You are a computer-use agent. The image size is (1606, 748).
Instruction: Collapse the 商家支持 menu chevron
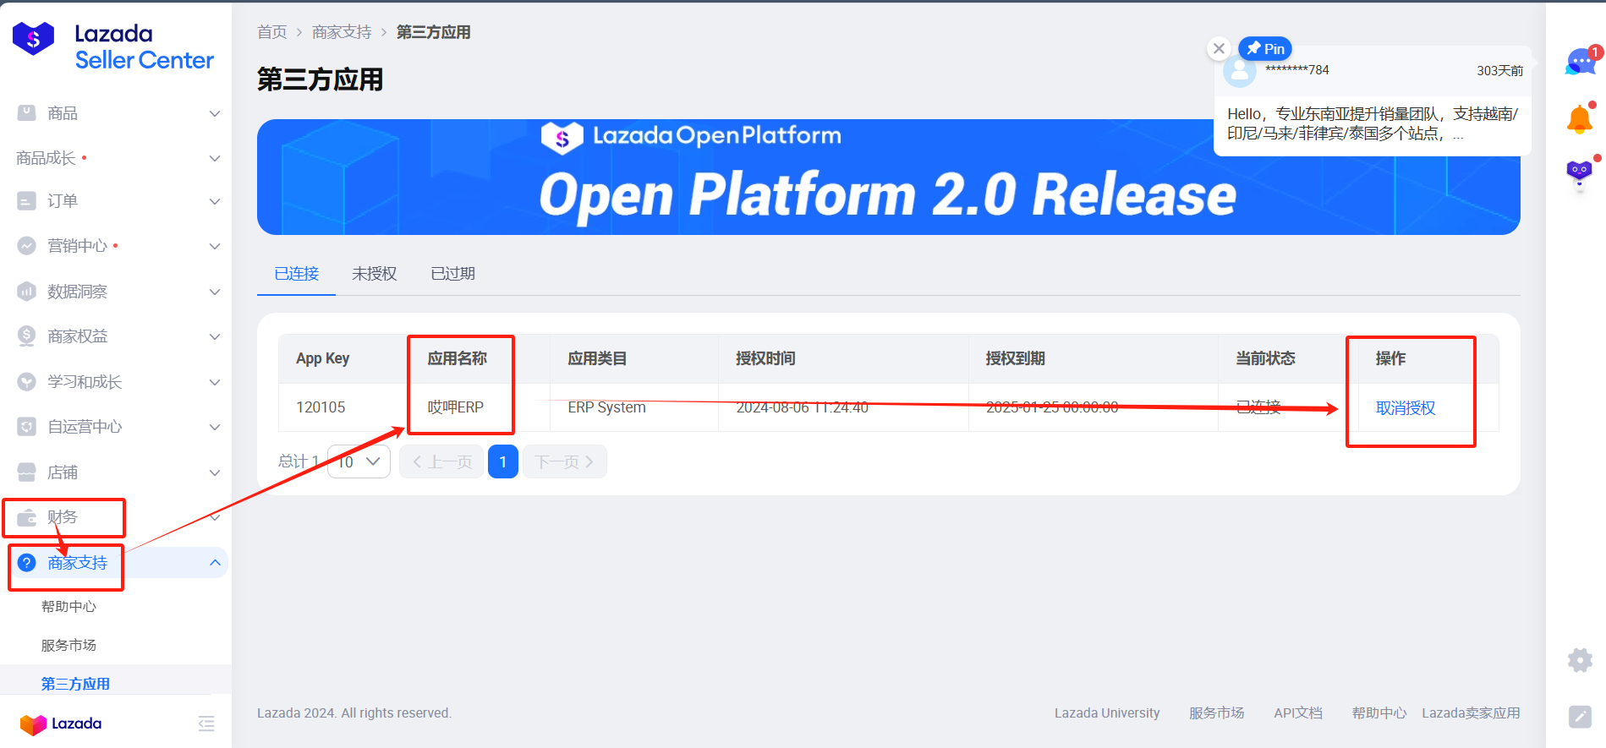coord(215,563)
